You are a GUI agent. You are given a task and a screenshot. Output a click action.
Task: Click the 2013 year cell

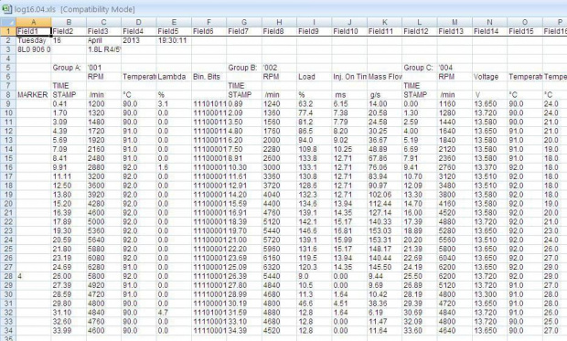pos(139,40)
